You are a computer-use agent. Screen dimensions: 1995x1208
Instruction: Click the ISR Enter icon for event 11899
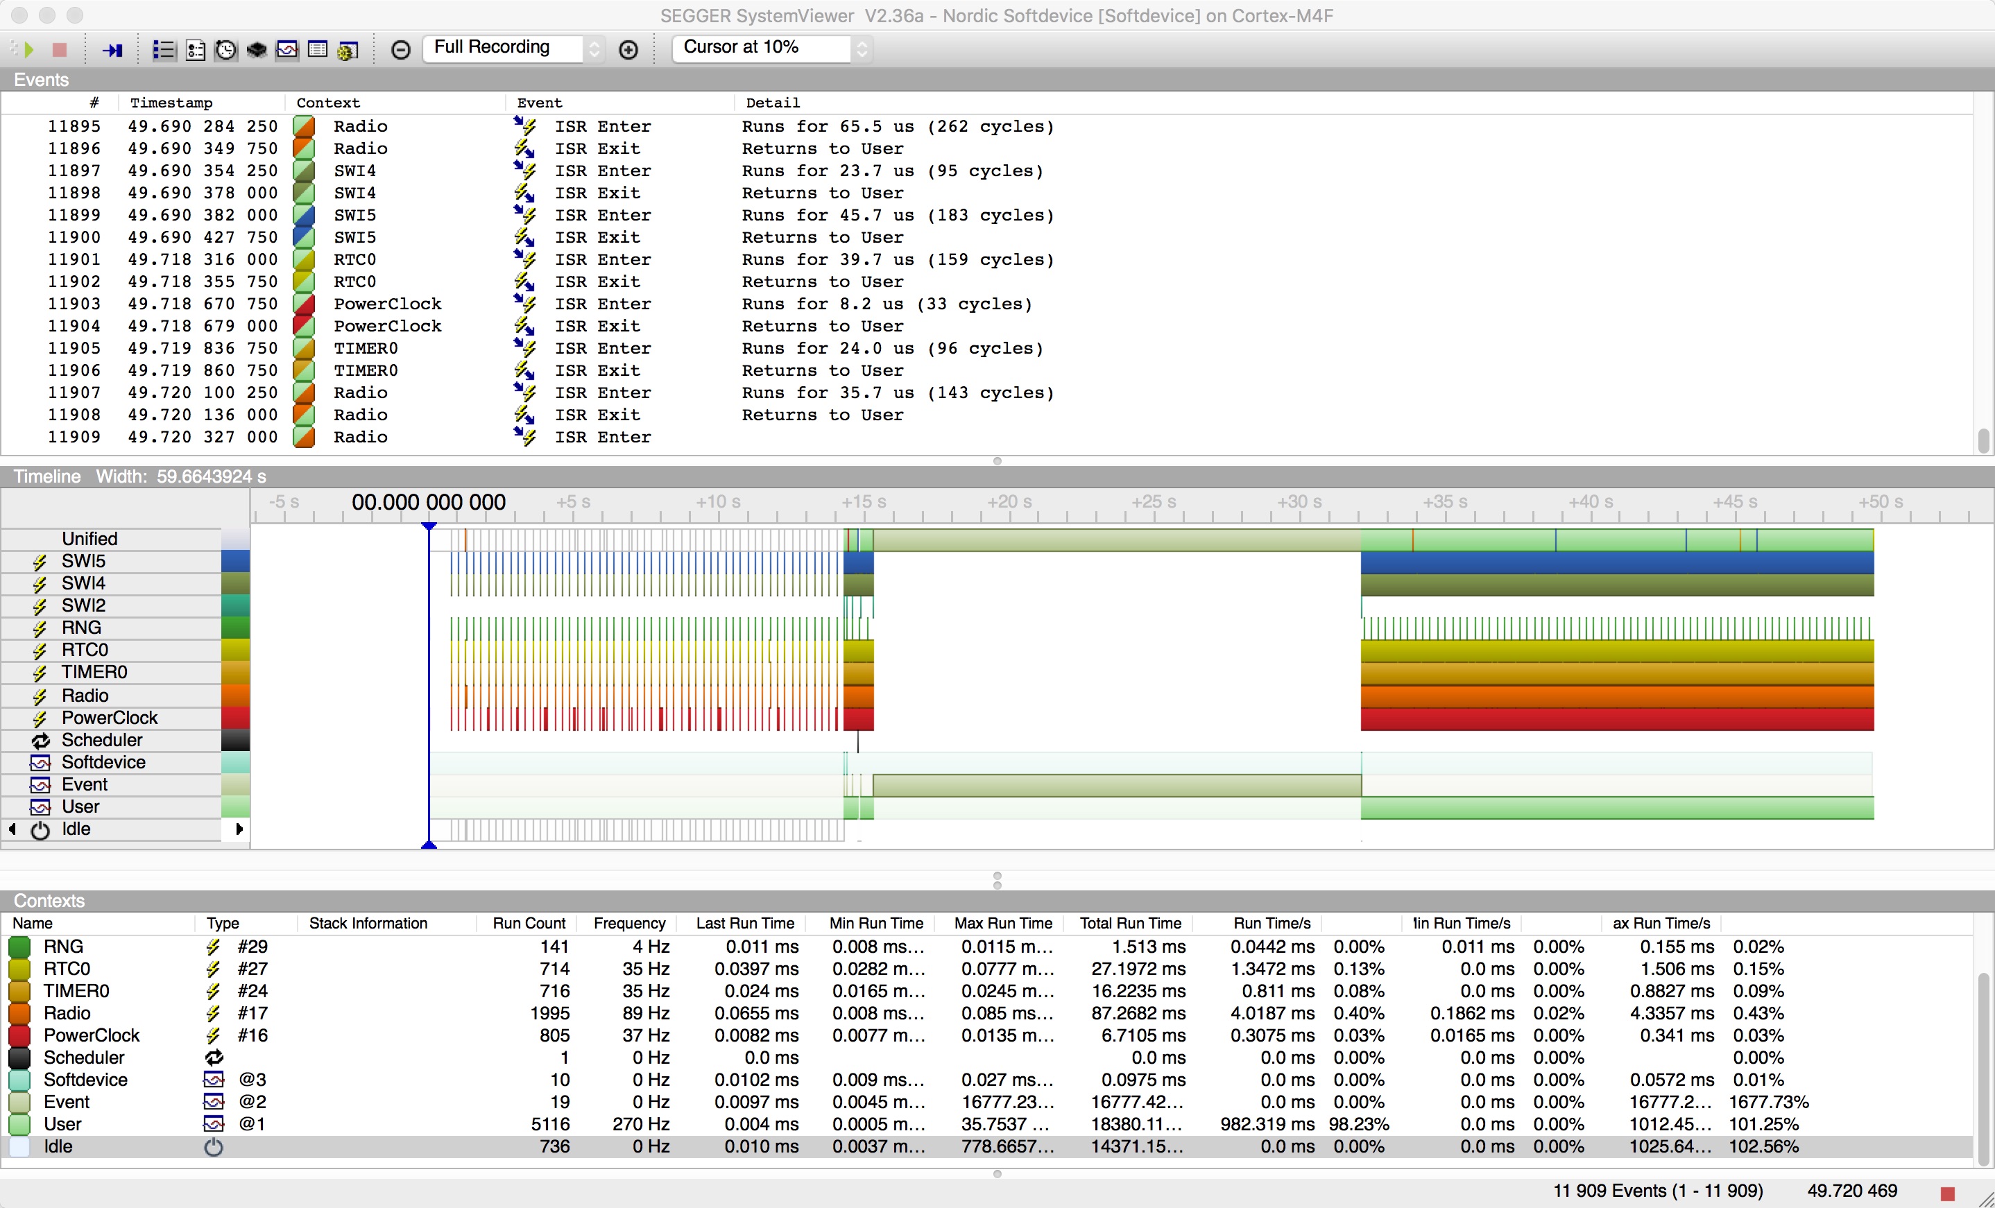pyautogui.click(x=524, y=214)
